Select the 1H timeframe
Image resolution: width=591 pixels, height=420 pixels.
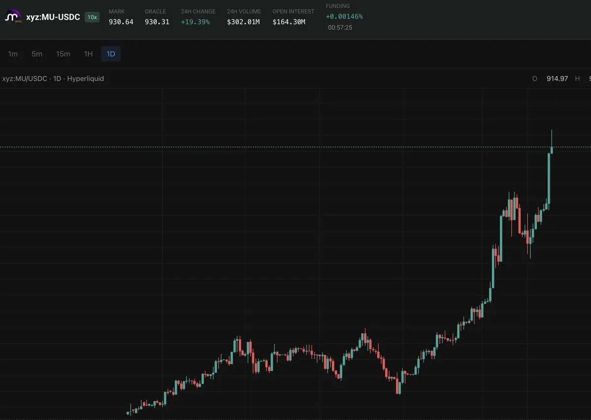88,54
